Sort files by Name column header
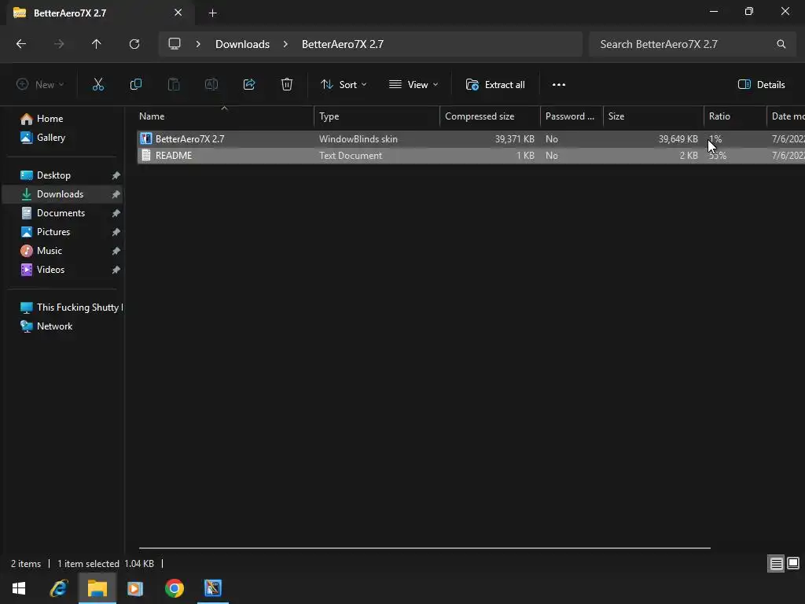The width and height of the screenshot is (805, 604). tap(224, 116)
